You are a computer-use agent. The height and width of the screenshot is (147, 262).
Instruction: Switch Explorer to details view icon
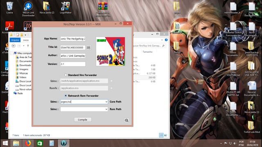[161, 135]
